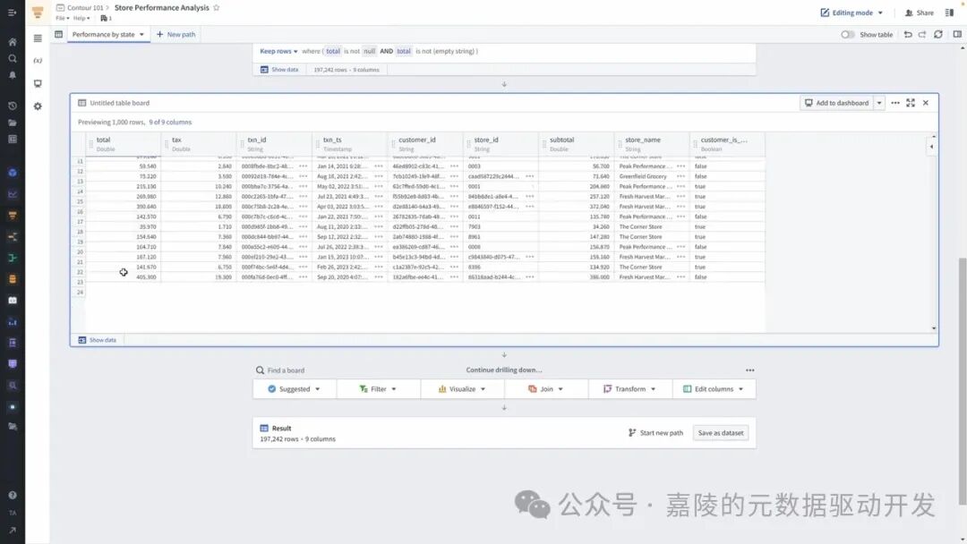Click Save as dataset button
This screenshot has height=544, width=967.
[x=720, y=433]
